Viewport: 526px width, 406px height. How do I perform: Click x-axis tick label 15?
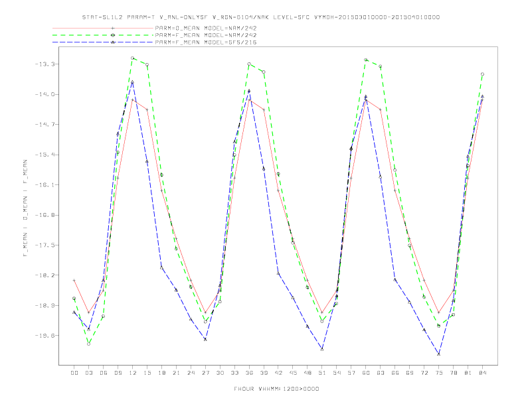click(147, 373)
